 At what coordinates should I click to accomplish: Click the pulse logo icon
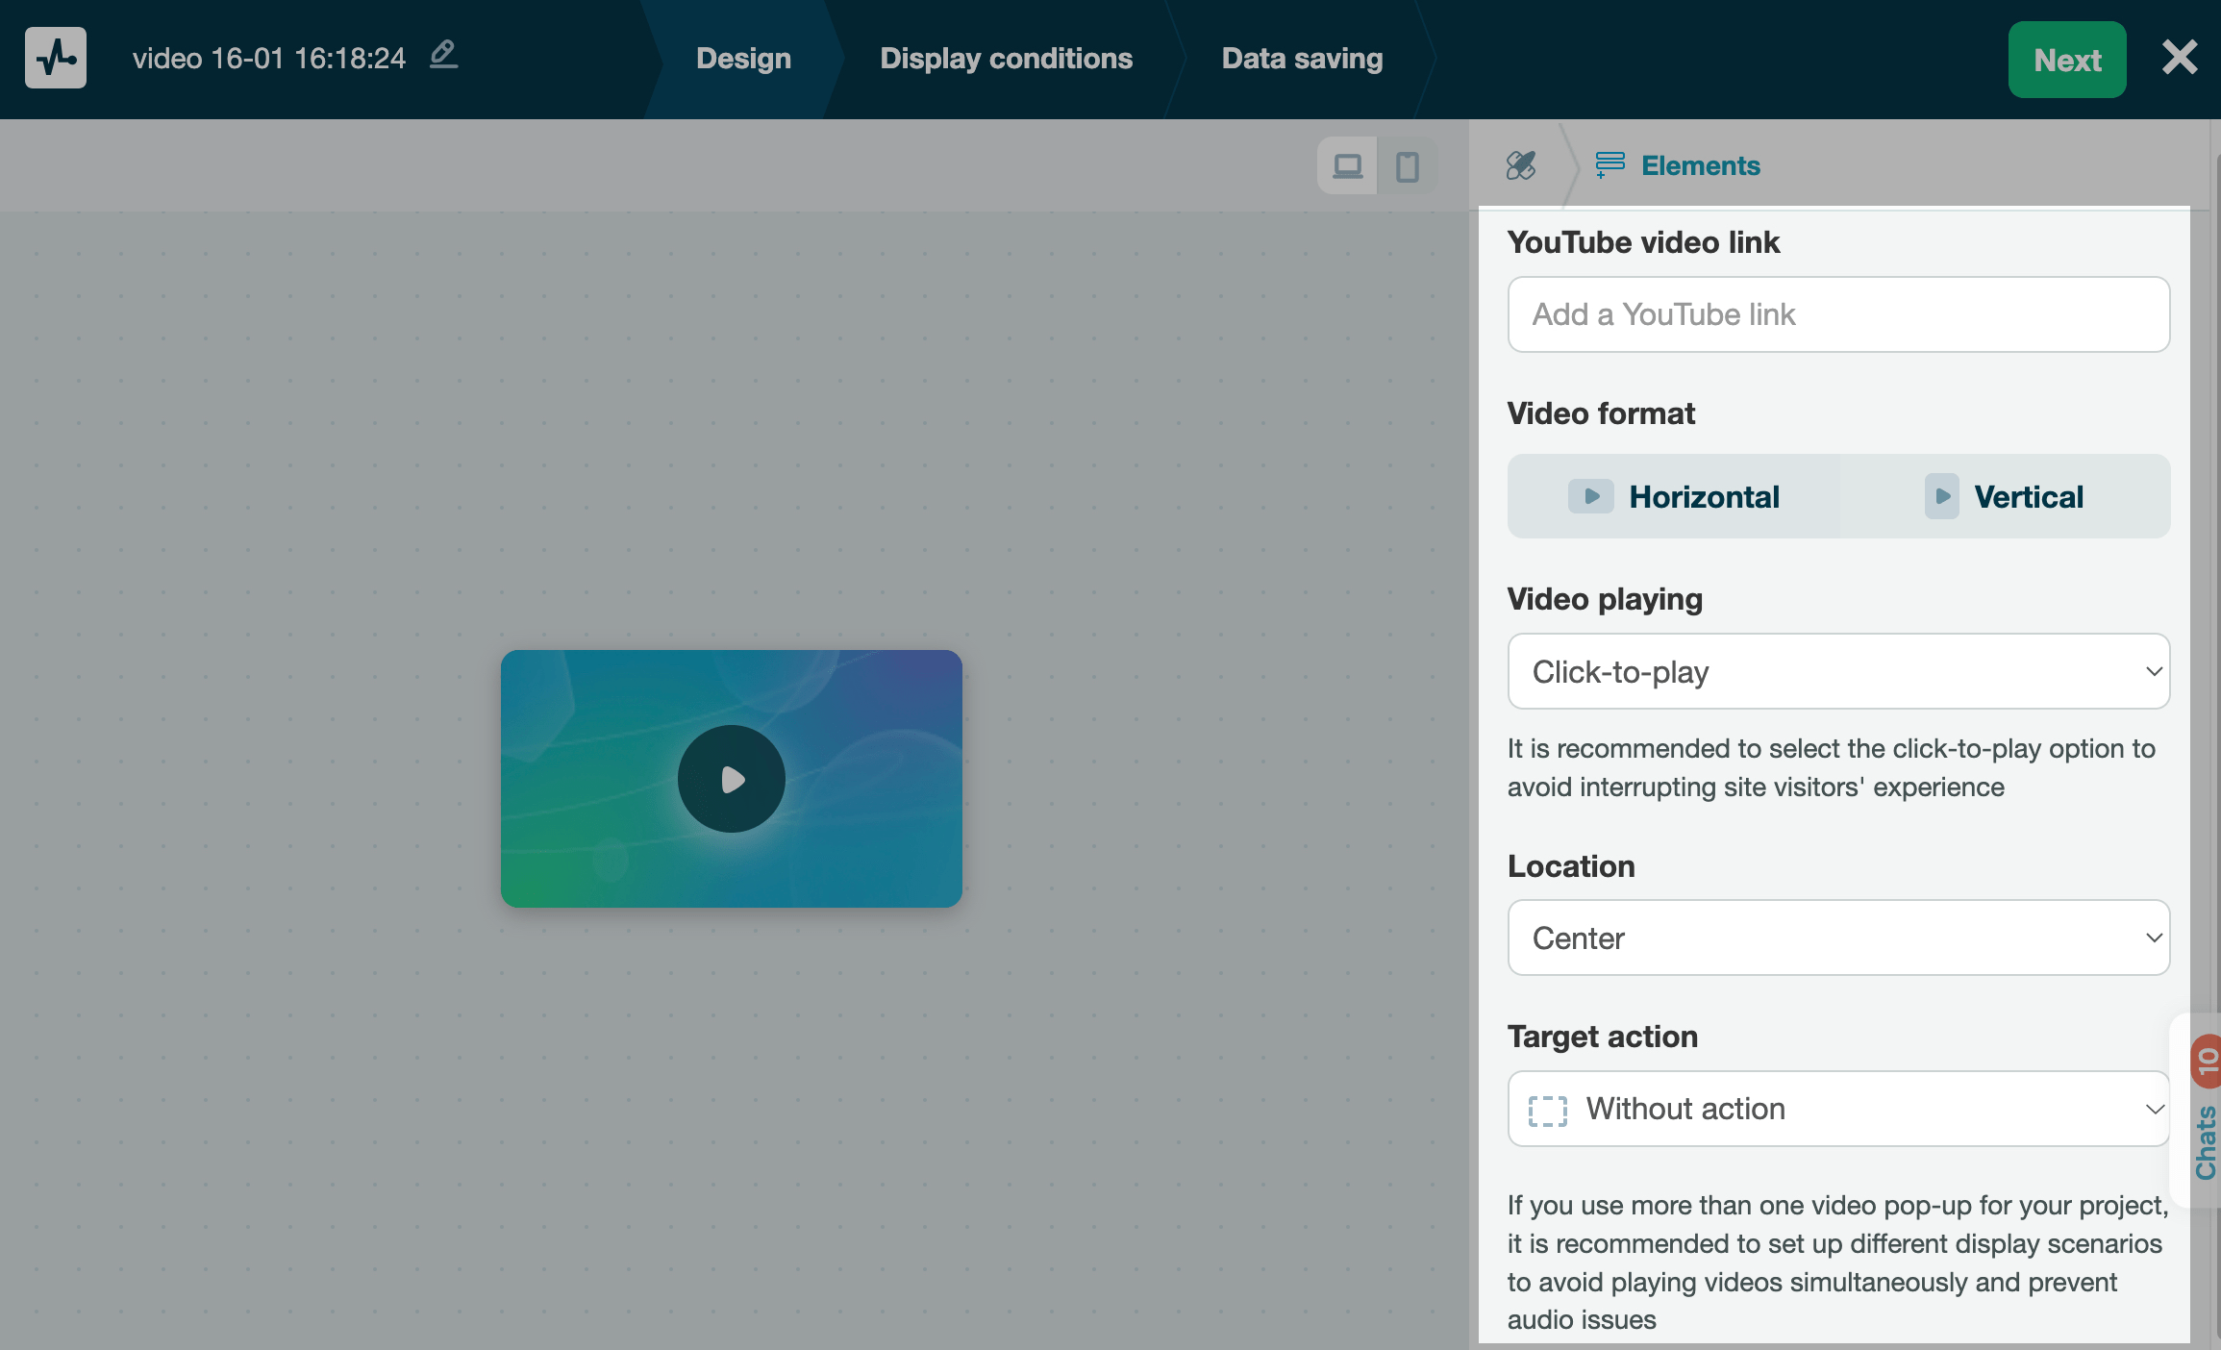[x=56, y=58]
